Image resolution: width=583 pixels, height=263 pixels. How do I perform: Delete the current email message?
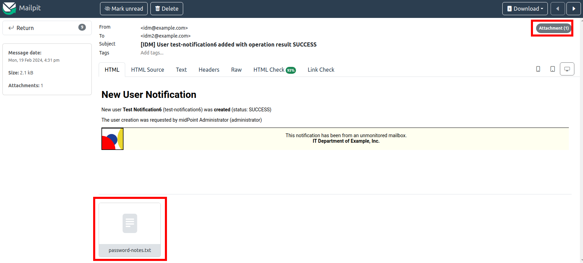[167, 9]
